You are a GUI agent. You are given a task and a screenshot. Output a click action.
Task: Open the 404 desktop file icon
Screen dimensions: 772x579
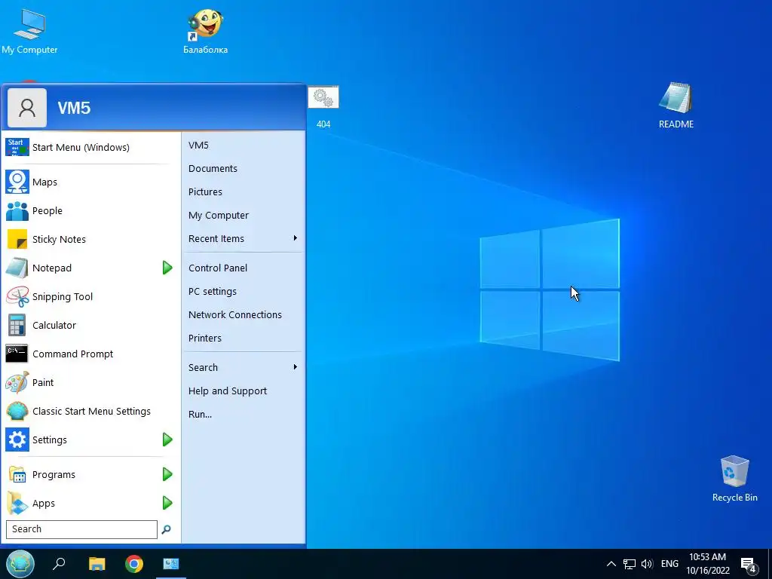point(323,106)
